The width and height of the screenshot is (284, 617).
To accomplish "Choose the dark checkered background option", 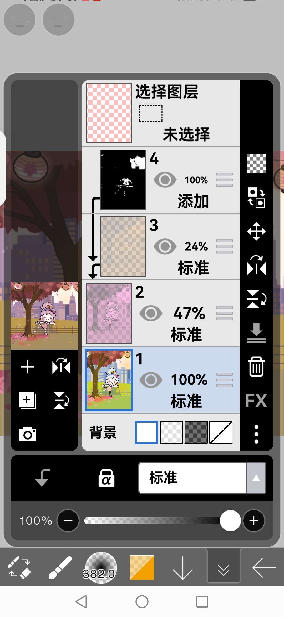I will coord(196,432).
